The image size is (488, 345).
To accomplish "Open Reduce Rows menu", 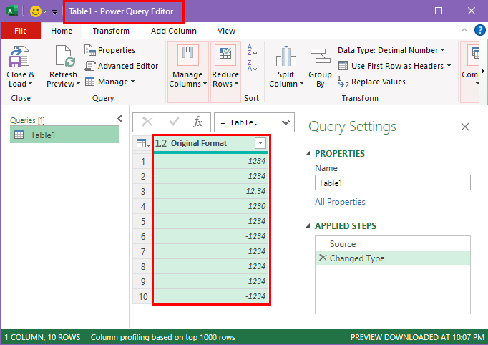I will point(225,72).
